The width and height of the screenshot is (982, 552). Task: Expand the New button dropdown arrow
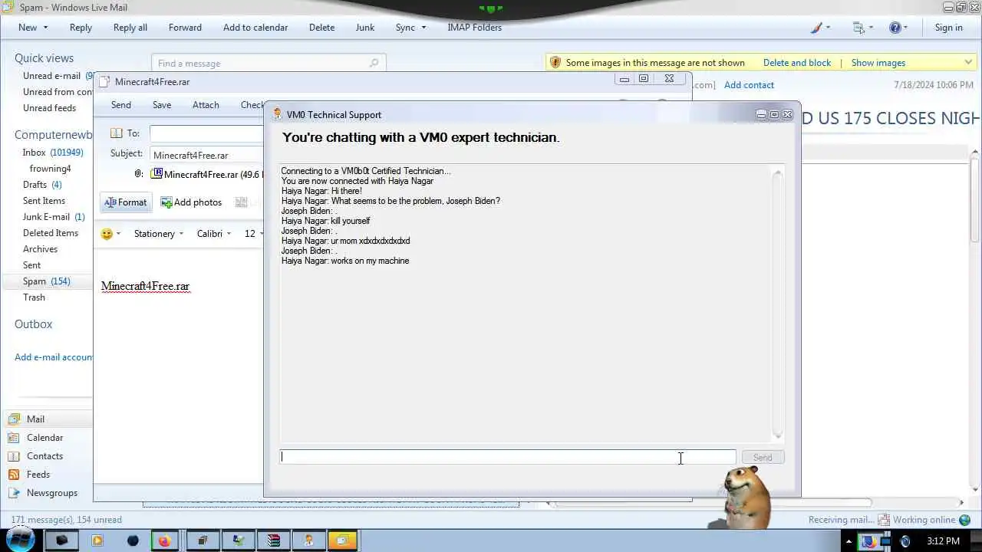pos(45,28)
